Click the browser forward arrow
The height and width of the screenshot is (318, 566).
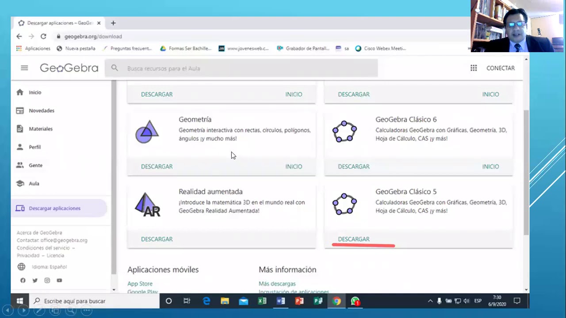pyautogui.click(x=31, y=36)
